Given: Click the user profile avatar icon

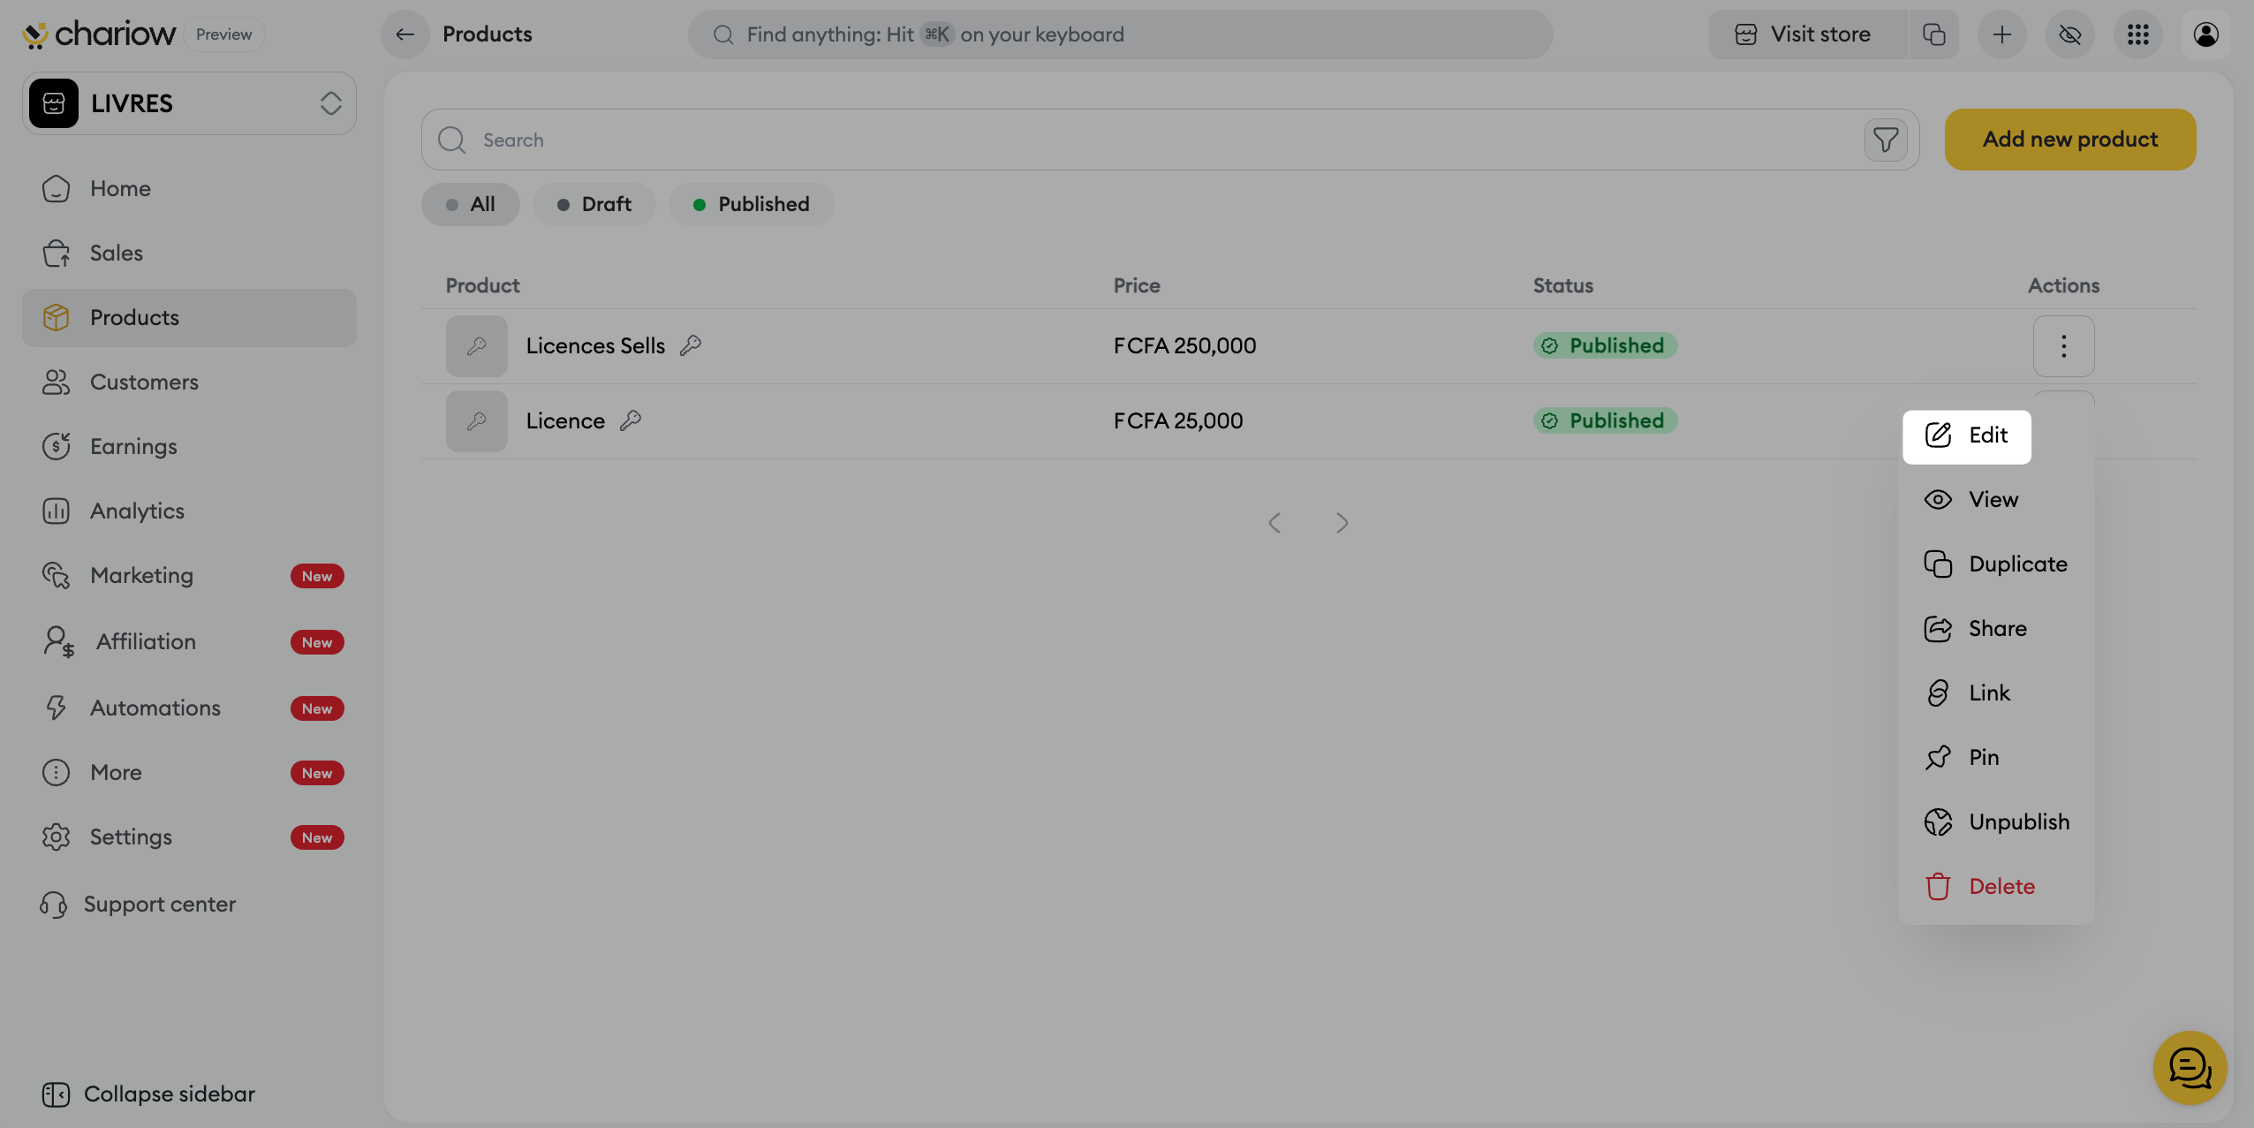Looking at the screenshot, I should point(2205,34).
